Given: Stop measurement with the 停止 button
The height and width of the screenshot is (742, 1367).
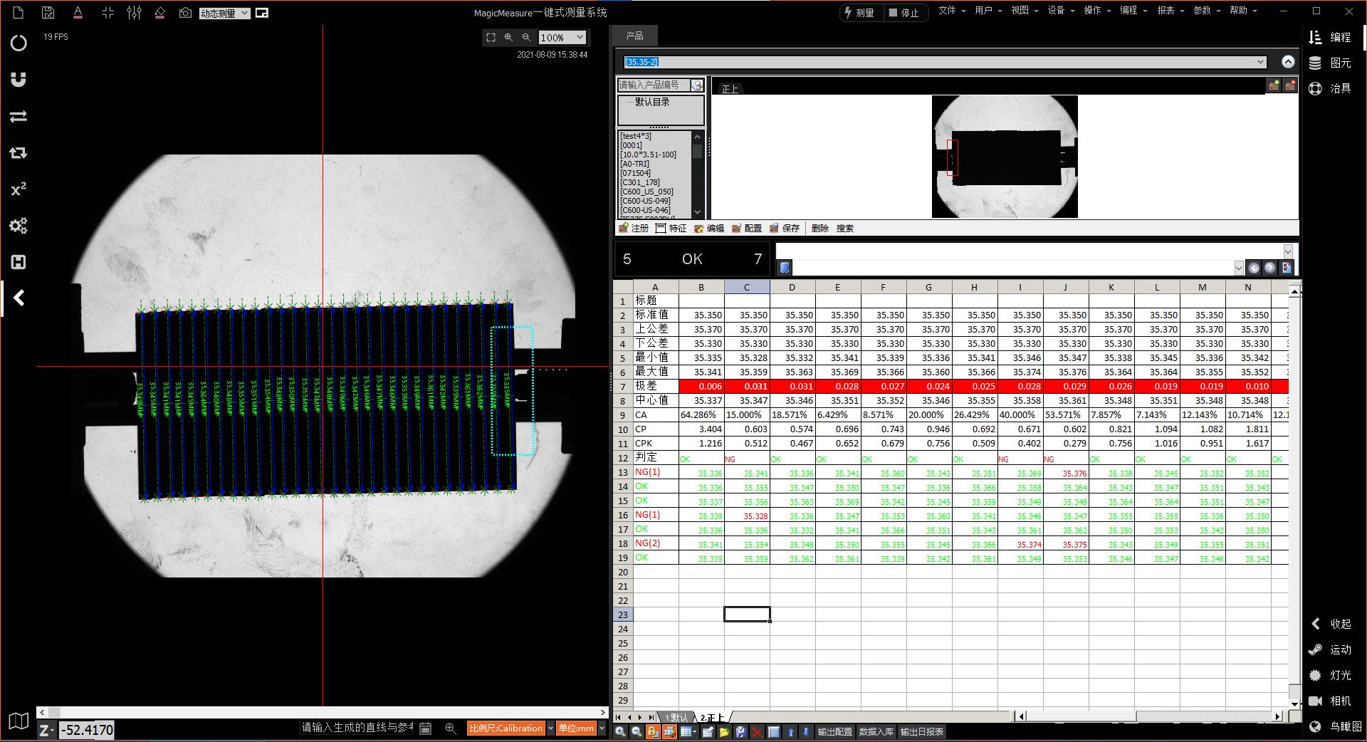Looking at the screenshot, I should [904, 13].
